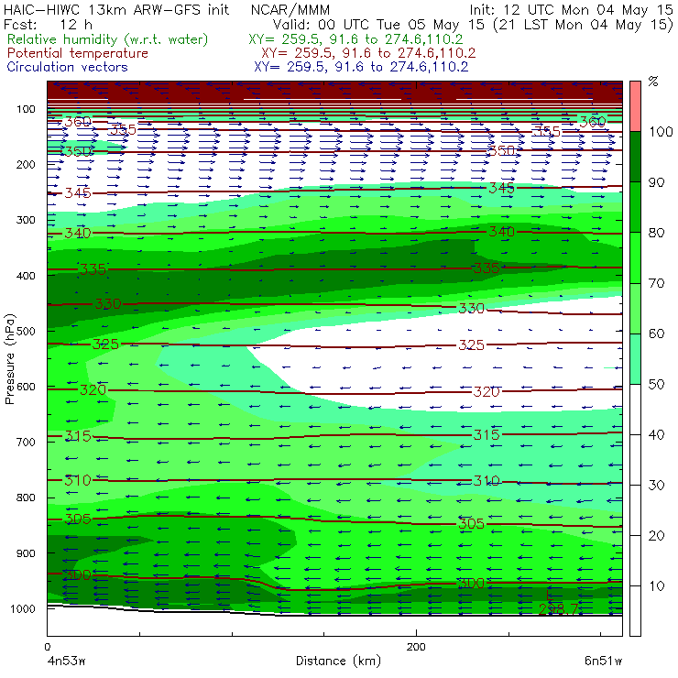Screen dimensions: 678x678
Task: Click the 'HAIC-HIWC 13km ARW-GFS init' title
Action: tap(116, 10)
